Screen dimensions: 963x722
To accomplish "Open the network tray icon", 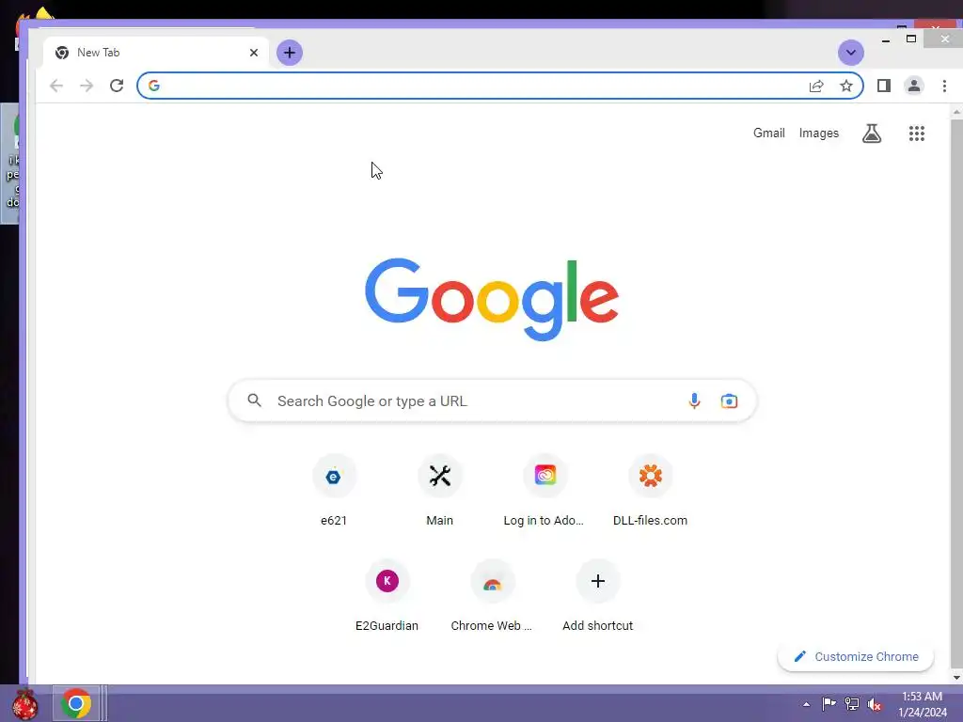I will pos(852,703).
